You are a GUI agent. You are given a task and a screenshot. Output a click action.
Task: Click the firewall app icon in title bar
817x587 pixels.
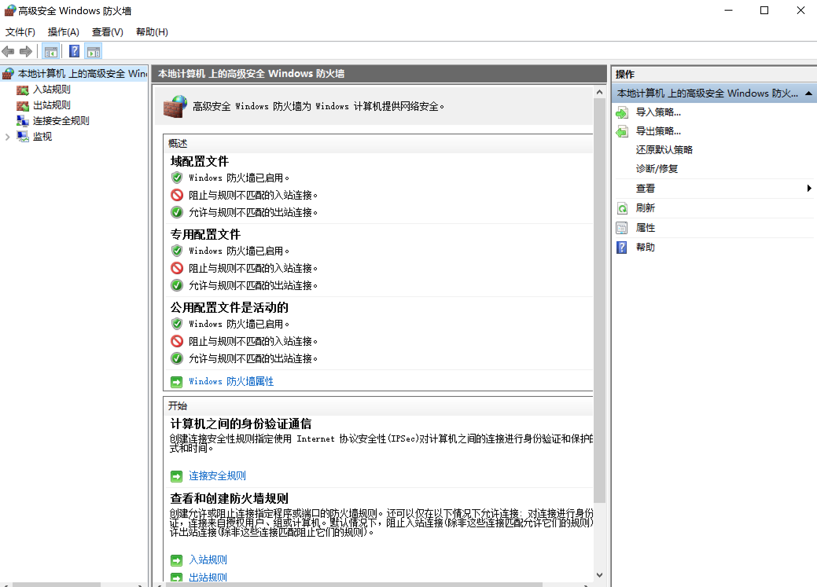(x=10, y=11)
